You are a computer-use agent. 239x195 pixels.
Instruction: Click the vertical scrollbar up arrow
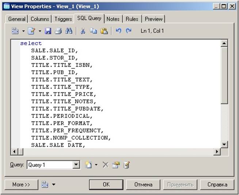click(224, 43)
